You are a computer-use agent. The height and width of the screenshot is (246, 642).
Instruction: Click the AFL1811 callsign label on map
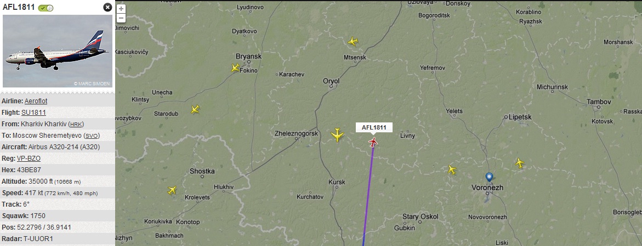tap(374, 128)
